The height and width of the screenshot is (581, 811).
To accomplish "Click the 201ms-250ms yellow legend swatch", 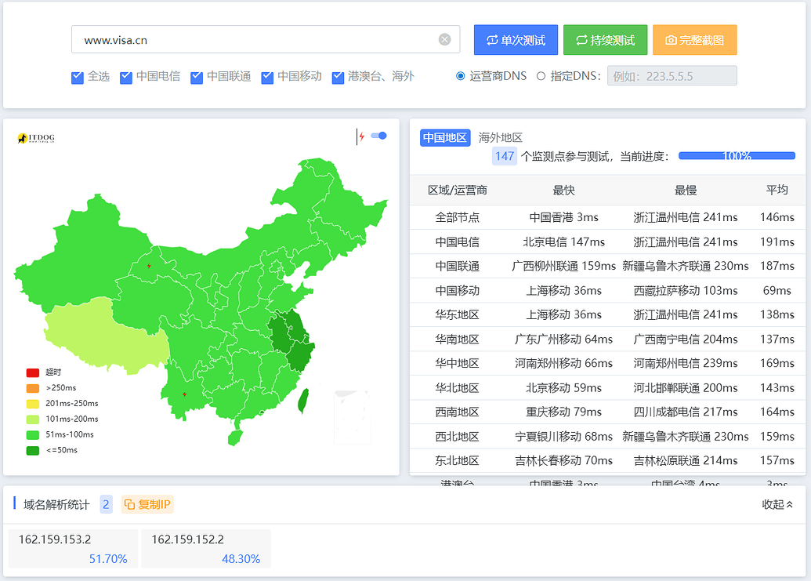I will pyautogui.click(x=33, y=404).
